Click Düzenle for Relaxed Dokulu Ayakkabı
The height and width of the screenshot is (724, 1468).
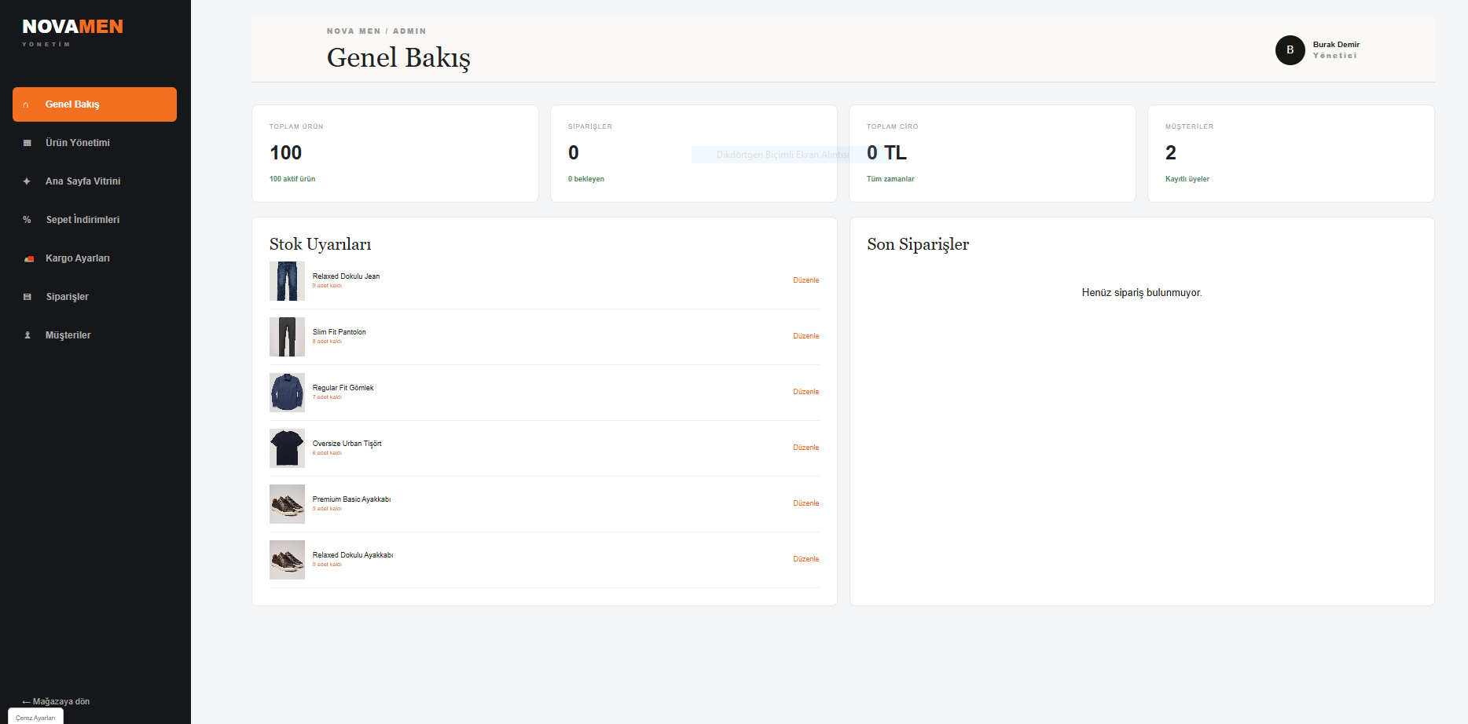(806, 559)
